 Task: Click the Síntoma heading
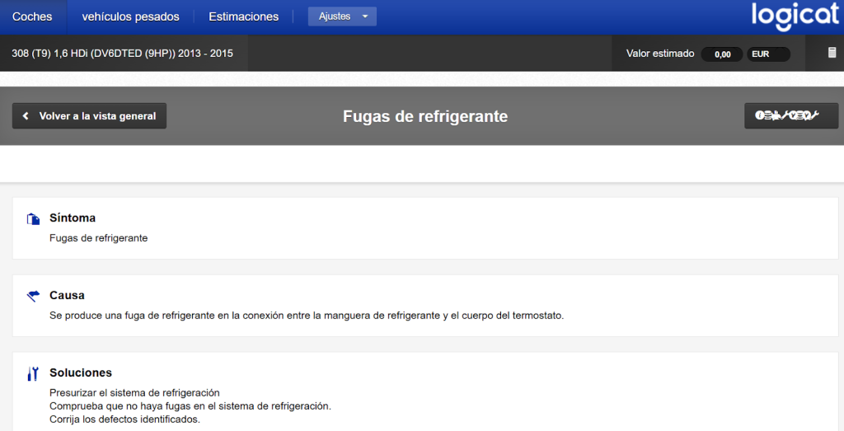(x=73, y=218)
